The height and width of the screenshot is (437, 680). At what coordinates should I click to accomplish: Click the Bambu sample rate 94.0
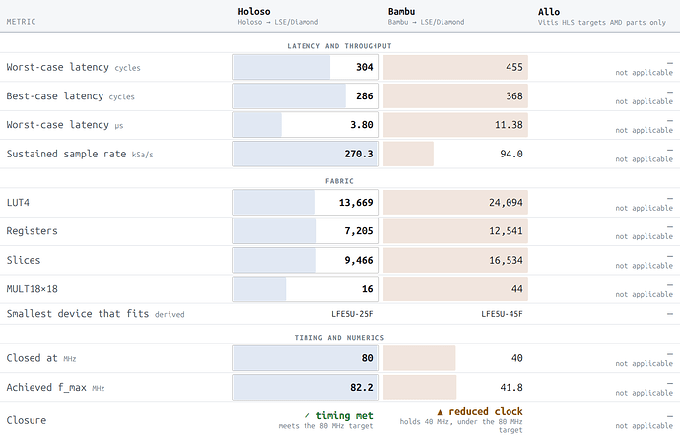click(x=511, y=154)
